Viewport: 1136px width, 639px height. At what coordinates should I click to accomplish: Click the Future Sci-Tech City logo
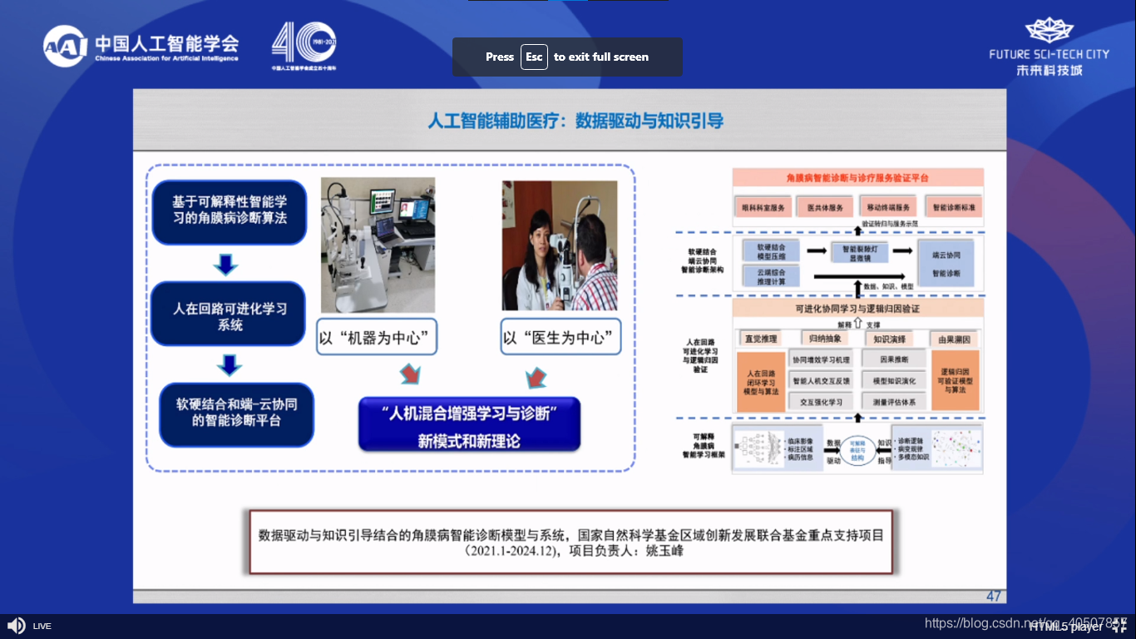tap(1050, 47)
